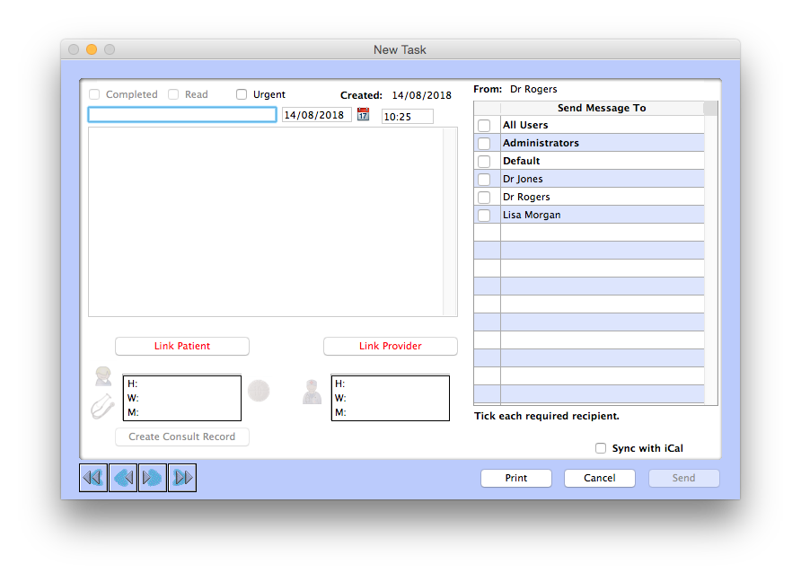
Task: Tick All Users recipient checkbox
Action: (484, 125)
